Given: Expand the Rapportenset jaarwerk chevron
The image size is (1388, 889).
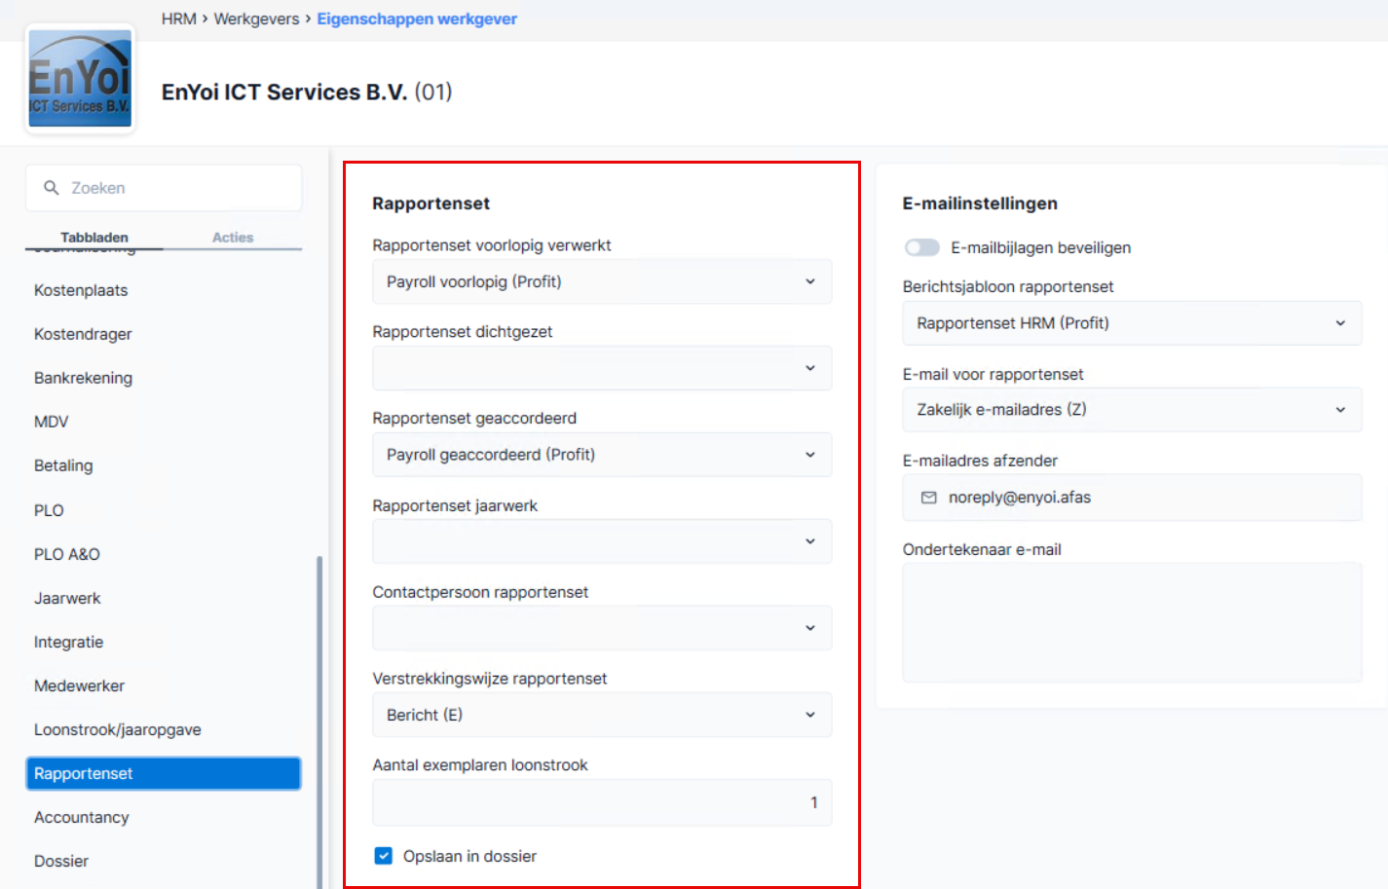Looking at the screenshot, I should click(x=809, y=541).
